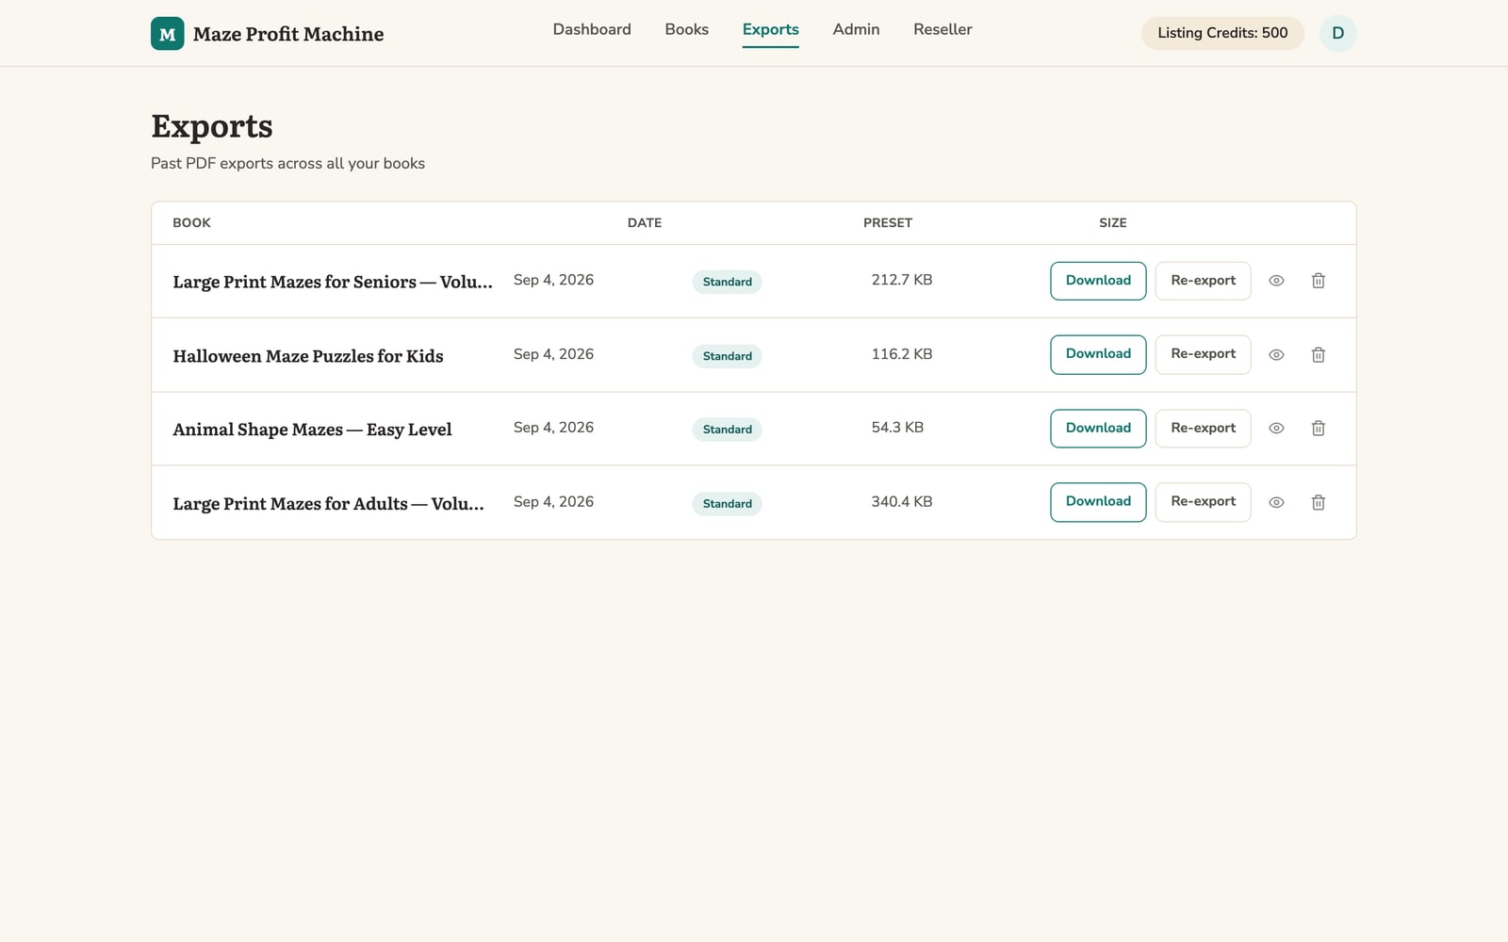Preview the Halloween Maze Puzzles export

coord(1276,355)
